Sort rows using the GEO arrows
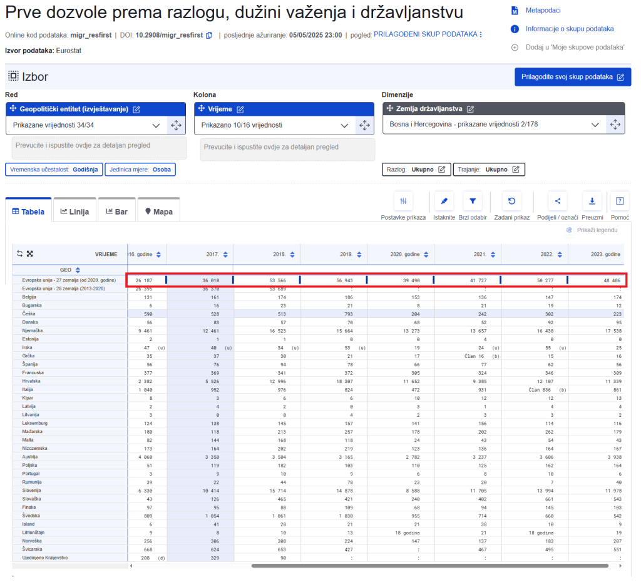Image resolution: width=641 pixels, height=587 pixels. pos(78,270)
